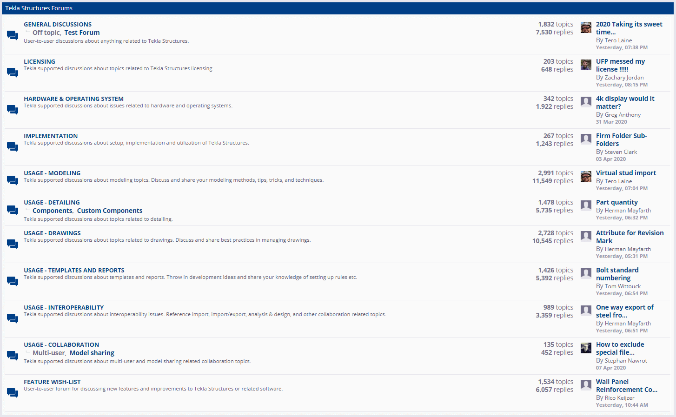Click the General Discussions forum chat icon
This screenshot has height=417, width=676.
(x=13, y=35)
